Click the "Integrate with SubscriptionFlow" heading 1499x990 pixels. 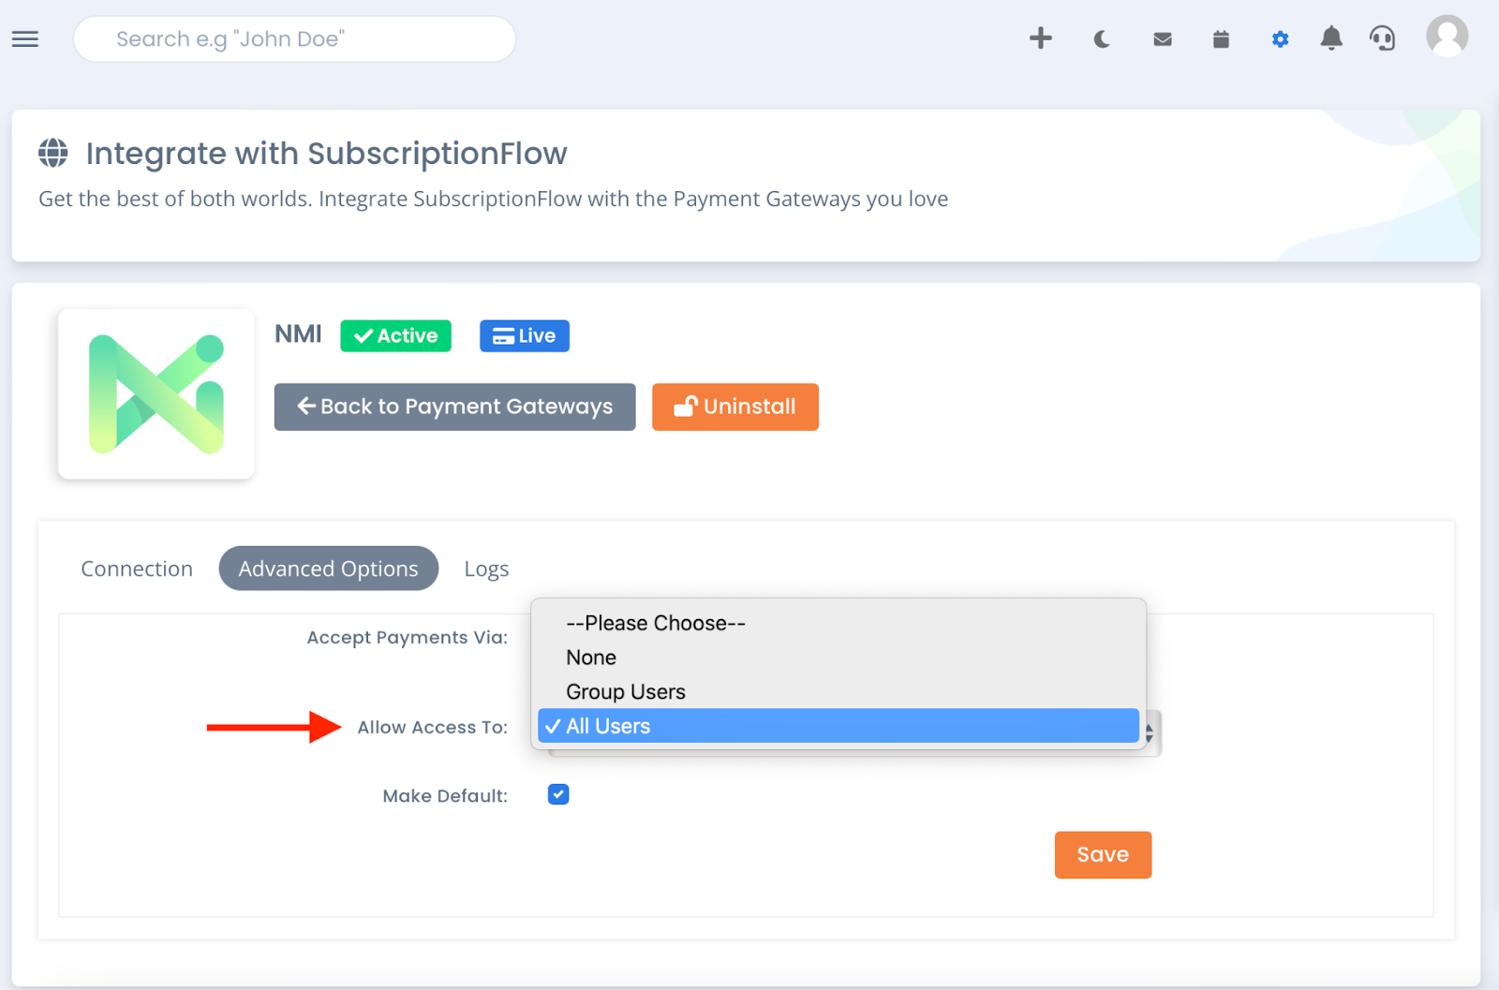(327, 154)
